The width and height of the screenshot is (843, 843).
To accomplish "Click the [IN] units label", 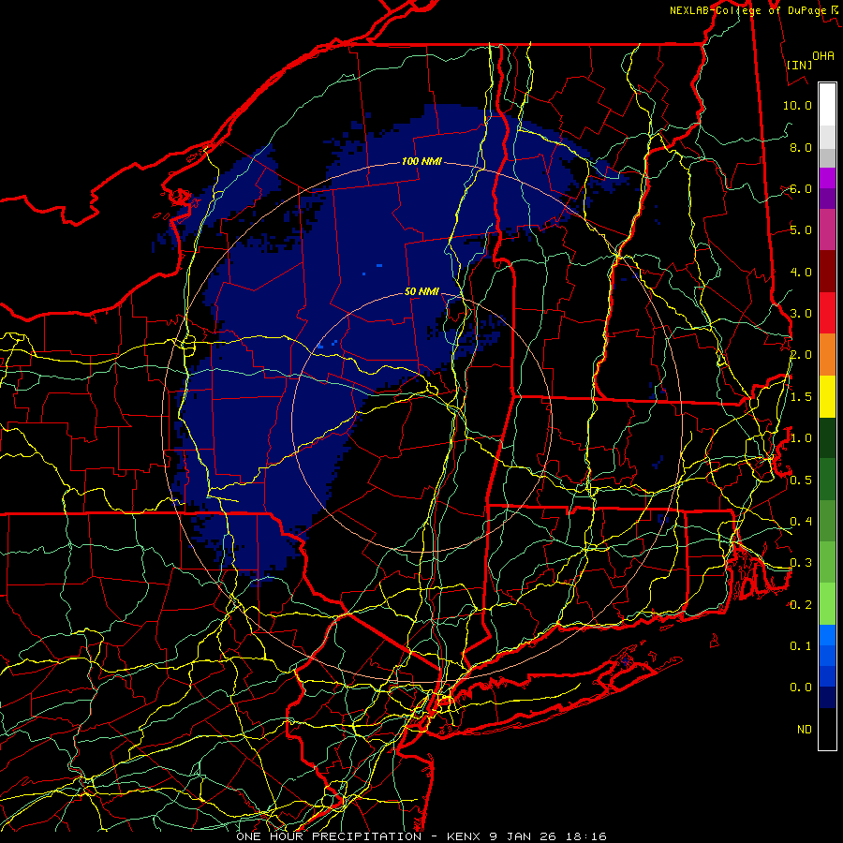I will (800, 65).
